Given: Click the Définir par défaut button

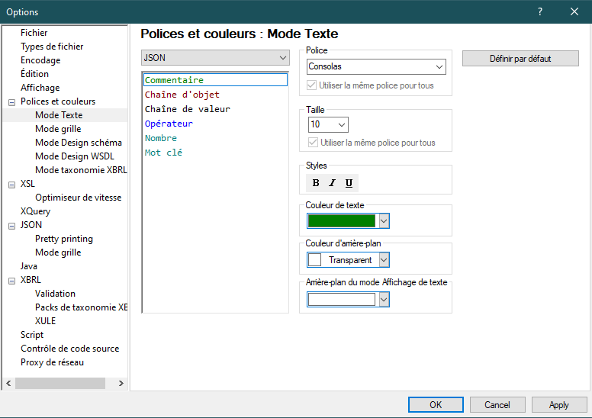Looking at the screenshot, I should (x=520, y=59).
